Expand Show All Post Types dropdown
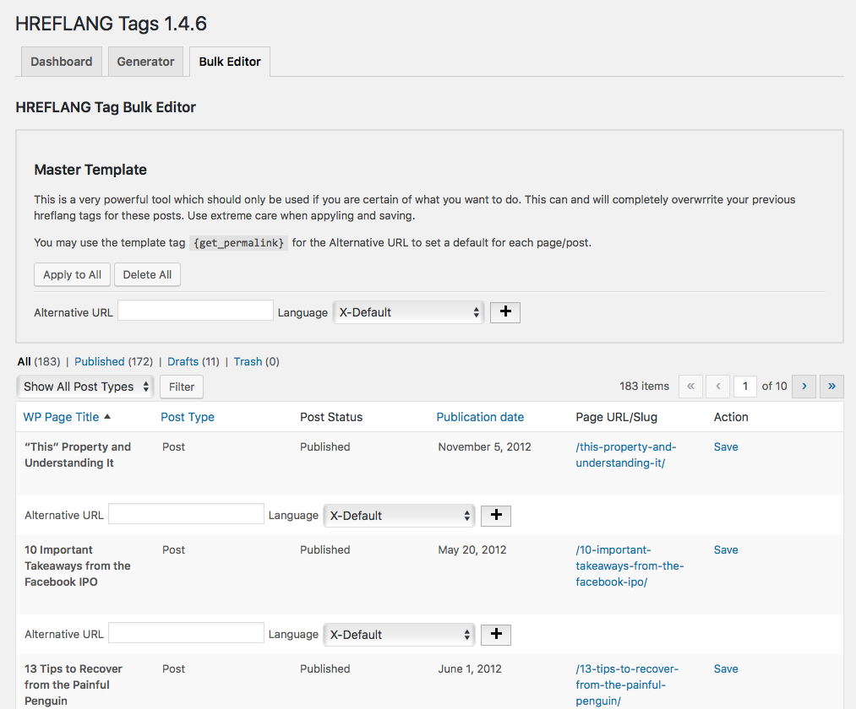This screenshot has width=856, height=709. tap(85, 387)
